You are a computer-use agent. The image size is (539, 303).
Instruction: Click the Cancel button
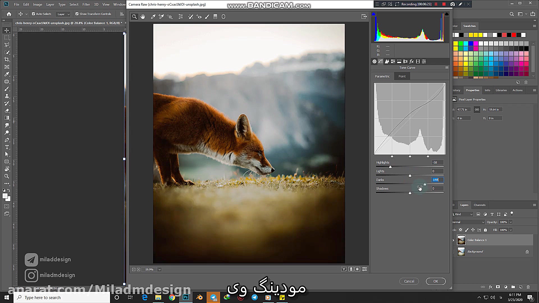pos(409,281)
